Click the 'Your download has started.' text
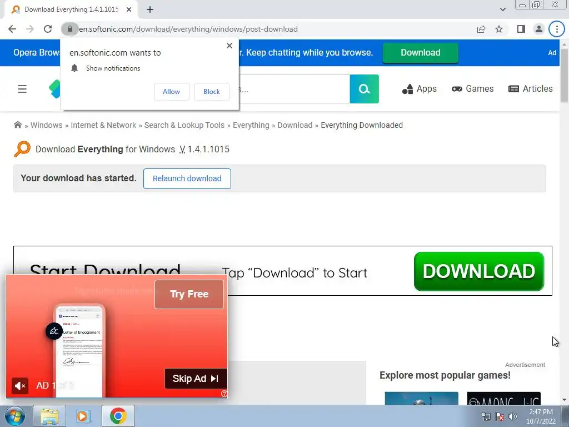 pos(78,178)
